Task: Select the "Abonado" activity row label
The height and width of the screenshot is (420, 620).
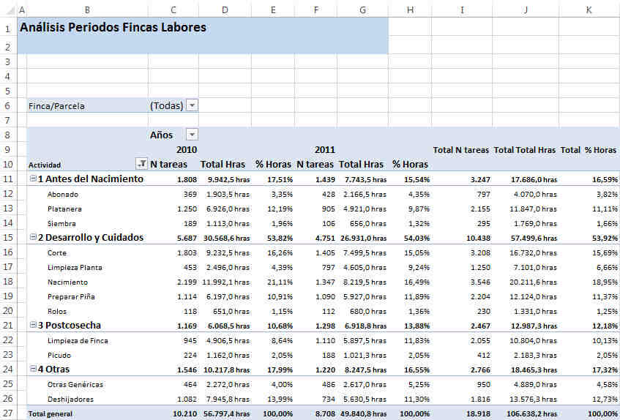Action: 63,195
